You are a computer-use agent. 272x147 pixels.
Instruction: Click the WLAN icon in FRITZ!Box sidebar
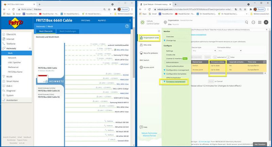pyautogui.click(x=4, y=76)
